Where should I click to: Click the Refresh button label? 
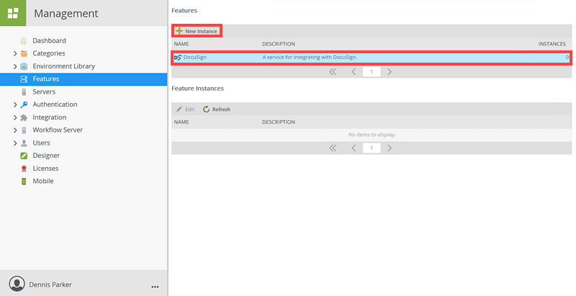click(x=221, y=109)
